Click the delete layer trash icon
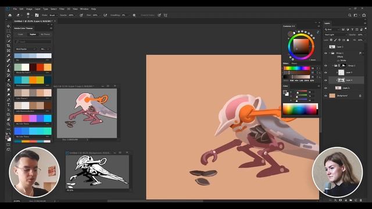The image size is (372, 209). tap(361, 200)
